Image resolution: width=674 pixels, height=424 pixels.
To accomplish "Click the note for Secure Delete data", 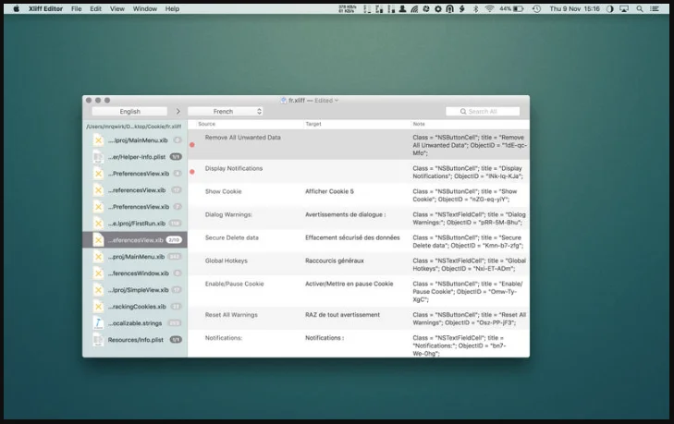I will pyautogui.click(x=468, y=241).
